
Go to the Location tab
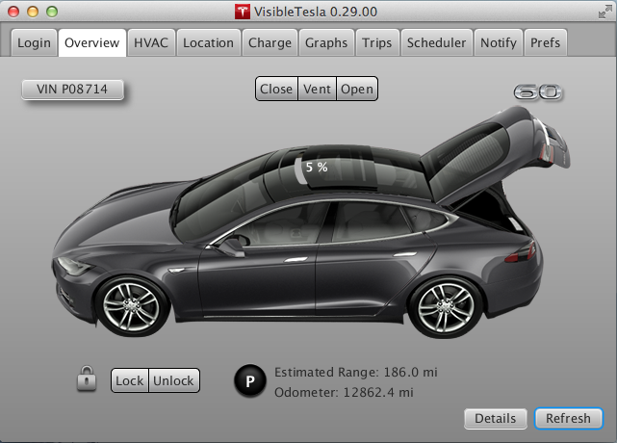coord(209,42)
